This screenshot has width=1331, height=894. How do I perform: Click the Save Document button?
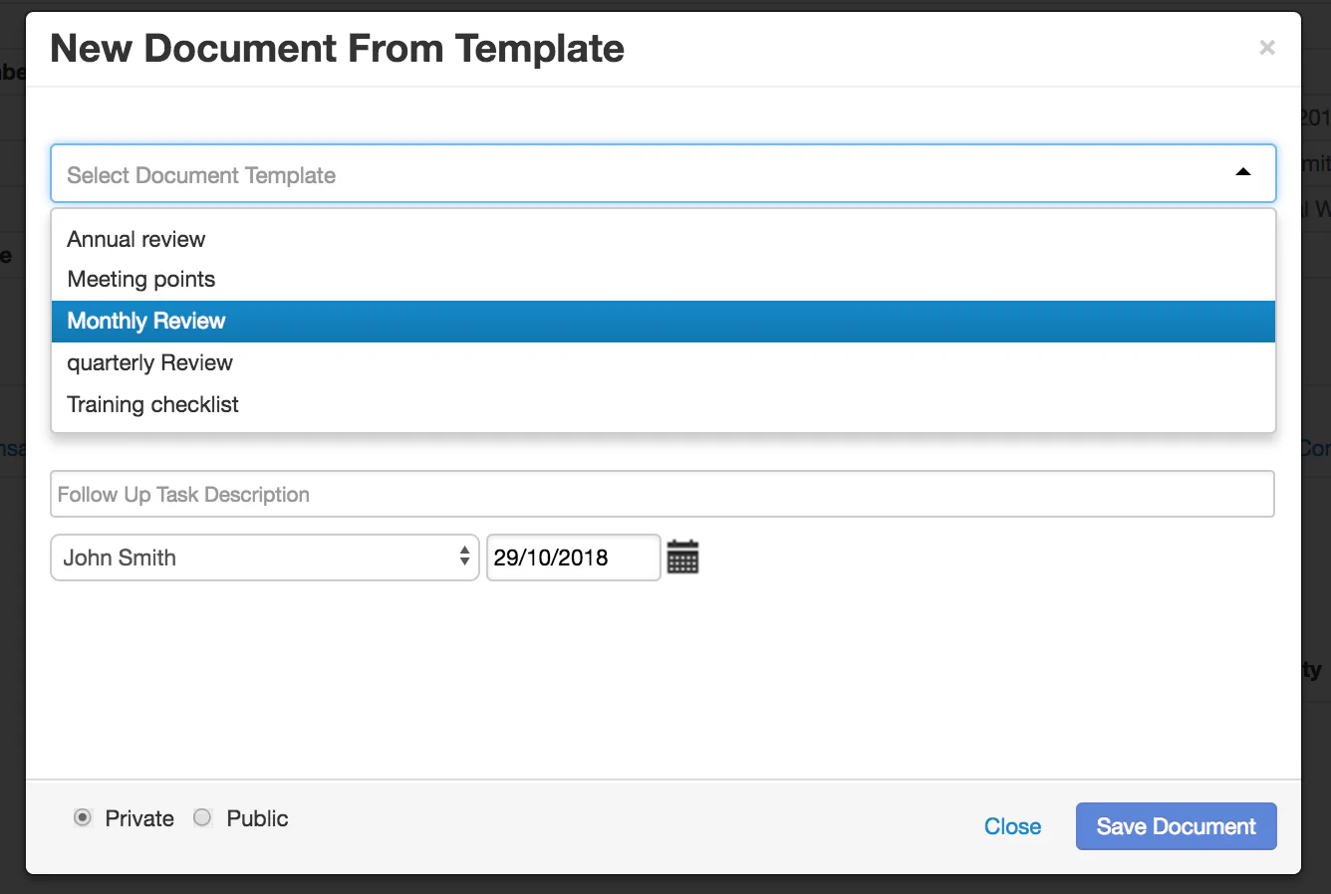pos(1176,826)
